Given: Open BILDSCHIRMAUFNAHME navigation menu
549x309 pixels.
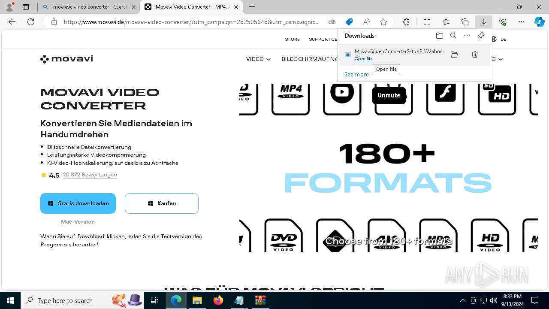Looking at the screenshot, I should [309, 59].
